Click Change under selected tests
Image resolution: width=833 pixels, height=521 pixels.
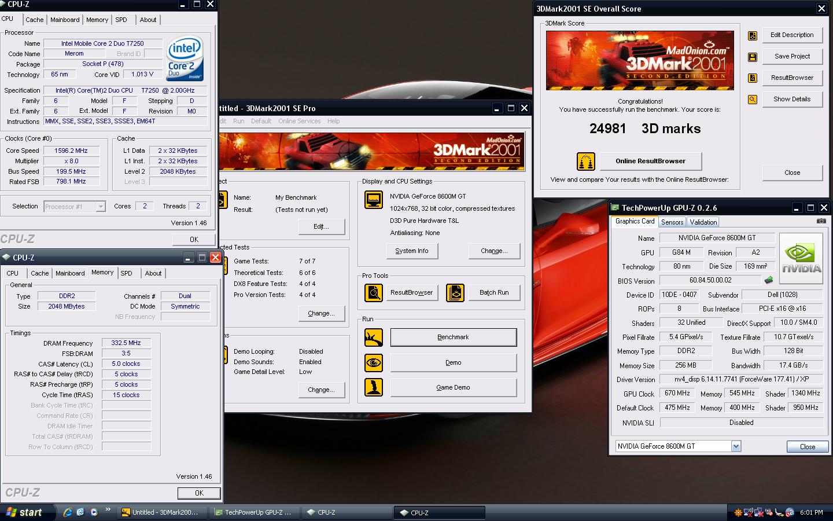click(x=322, y=314)
